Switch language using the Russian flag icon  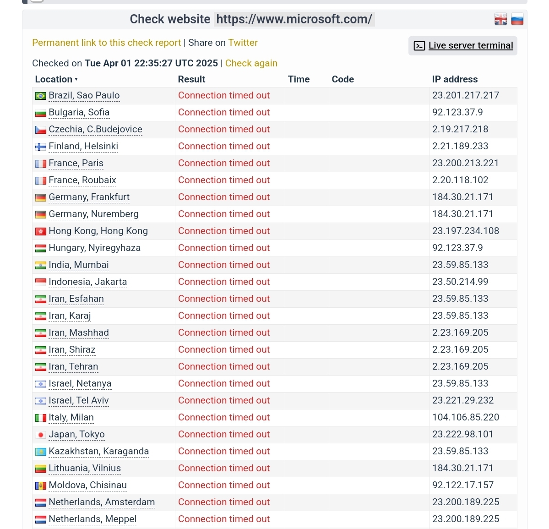point(517,19)
